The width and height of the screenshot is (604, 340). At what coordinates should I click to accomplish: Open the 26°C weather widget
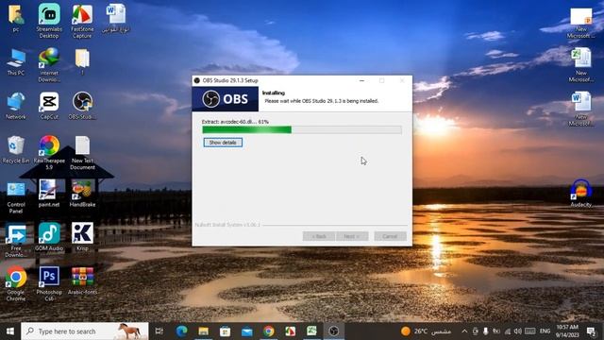tap(426, 331)
